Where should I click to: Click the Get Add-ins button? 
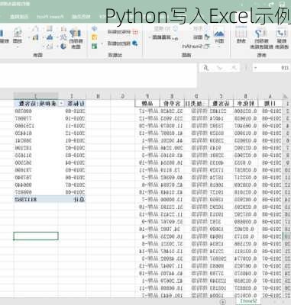(x=123, y=32)
